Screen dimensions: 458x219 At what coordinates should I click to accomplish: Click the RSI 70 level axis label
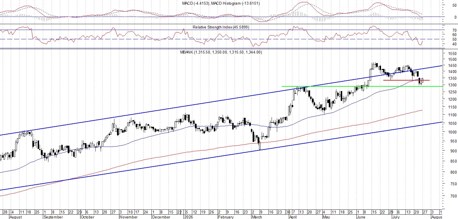(454, 30)
